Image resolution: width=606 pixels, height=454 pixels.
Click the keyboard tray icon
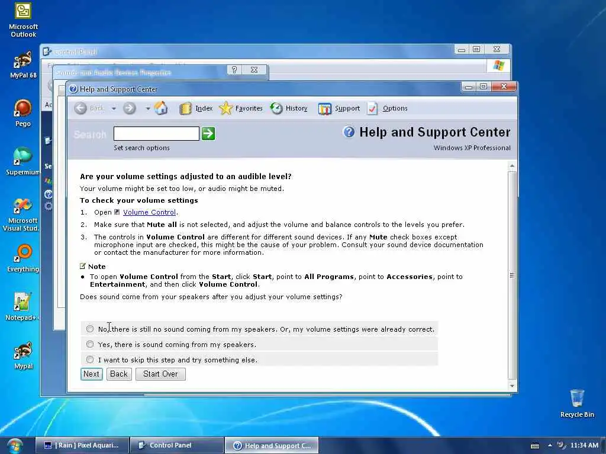[x=535, y=446]
